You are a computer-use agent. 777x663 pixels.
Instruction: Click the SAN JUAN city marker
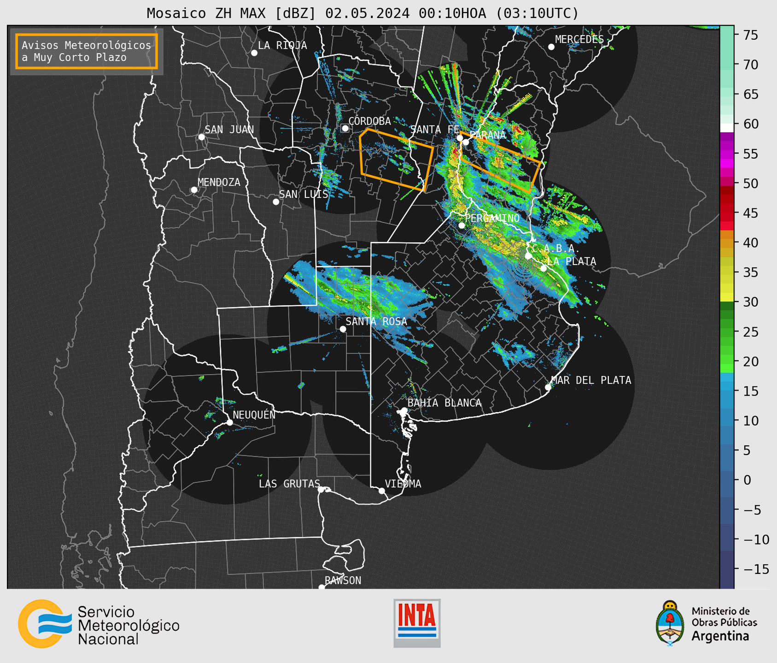tap(202, 137)
